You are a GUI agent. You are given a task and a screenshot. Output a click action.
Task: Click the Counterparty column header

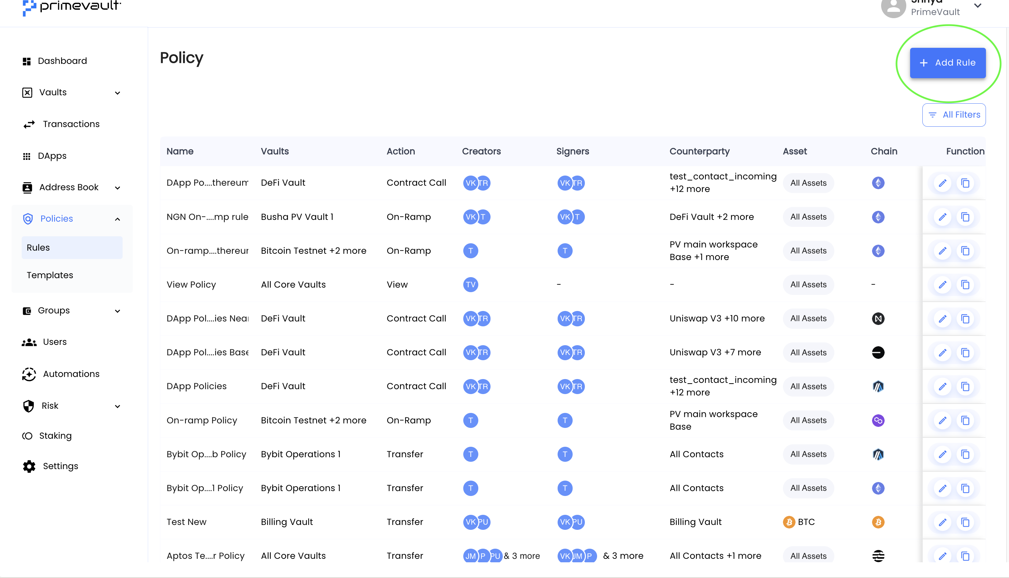click(699, 151)
